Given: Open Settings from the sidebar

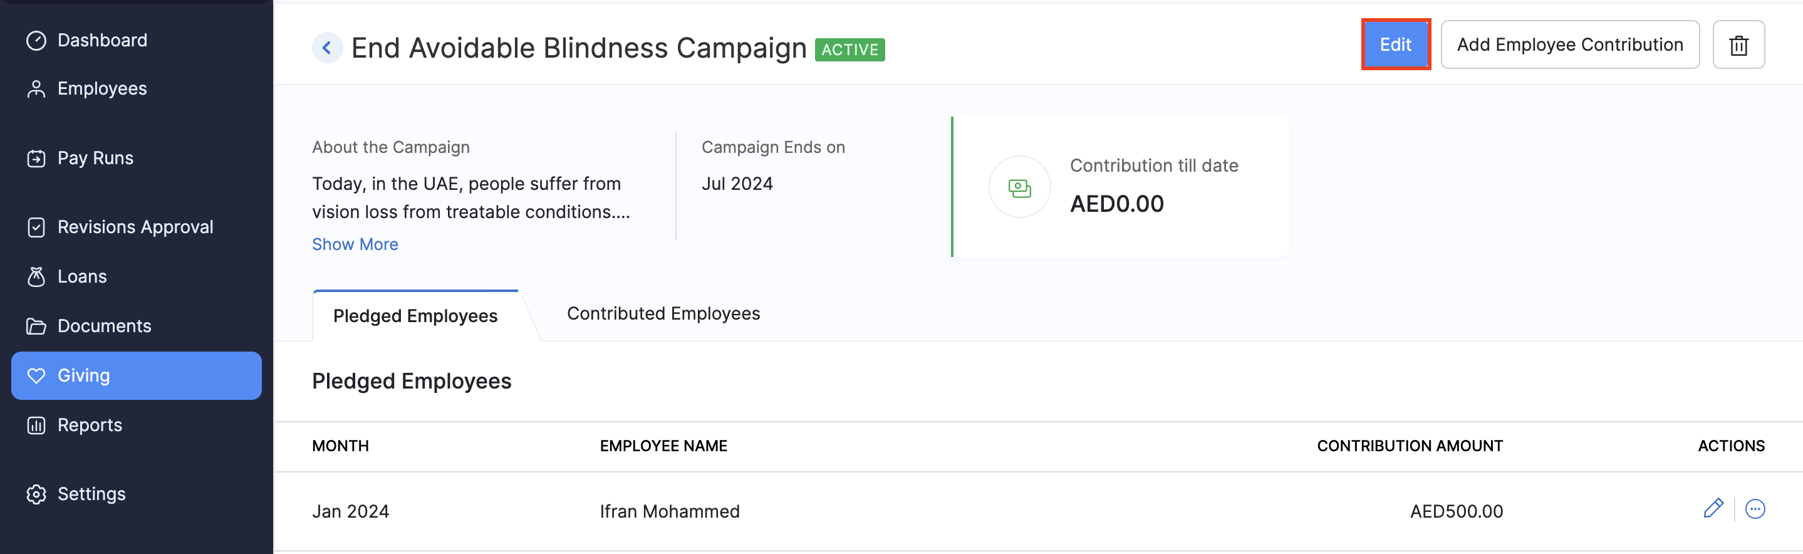Looking at the screenshot, I should click(91, 494).
